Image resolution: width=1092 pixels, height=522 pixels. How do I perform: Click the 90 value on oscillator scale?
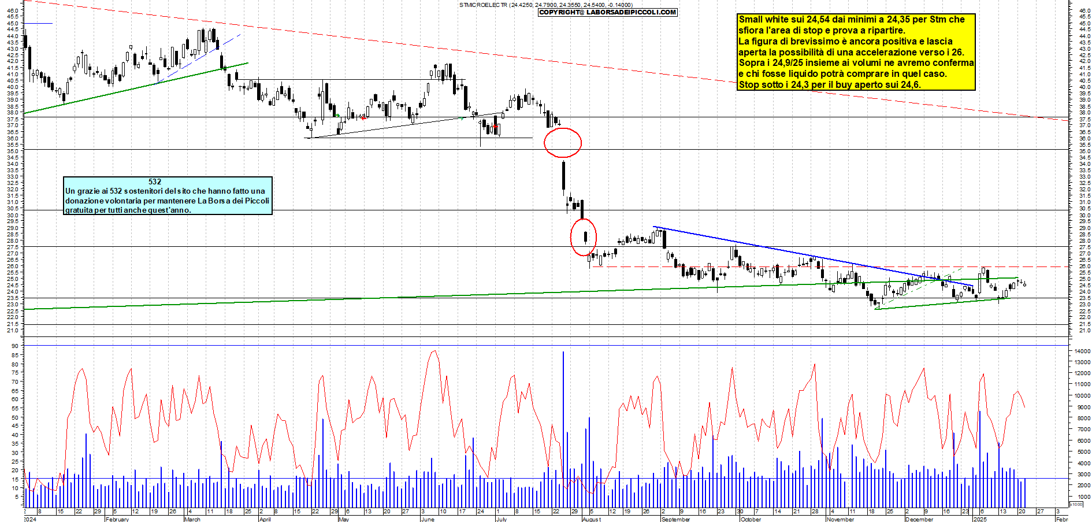[x=15, y=346]
